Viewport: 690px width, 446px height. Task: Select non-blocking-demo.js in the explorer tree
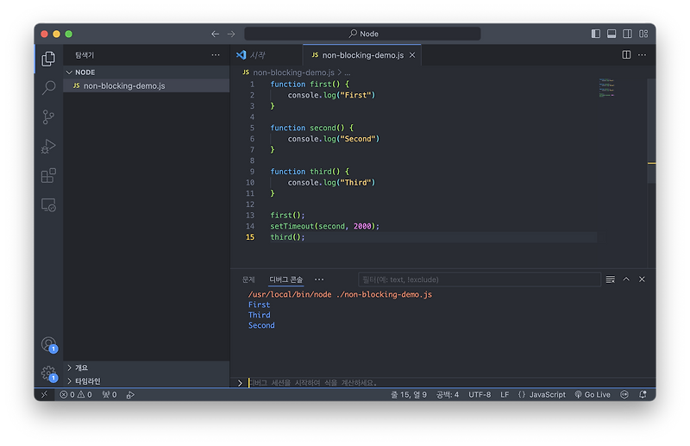[x=123, y=86]
